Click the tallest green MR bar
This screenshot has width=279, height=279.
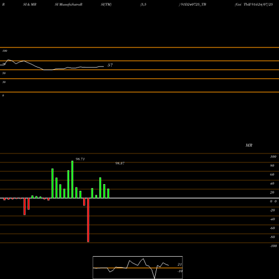coord(73,180)
